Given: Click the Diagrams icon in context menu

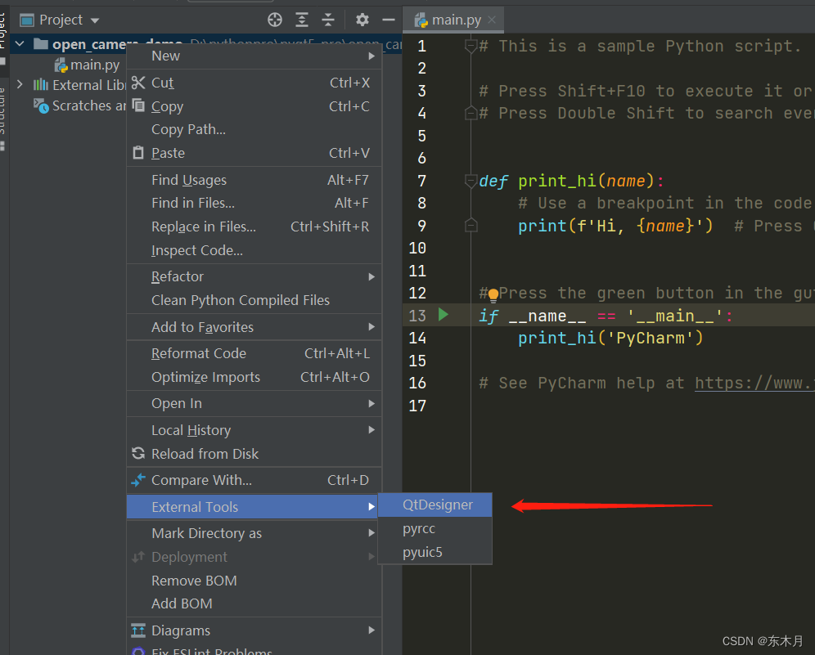Looking at the screenshot, I should pyautogui.click(x=138, y=630).
